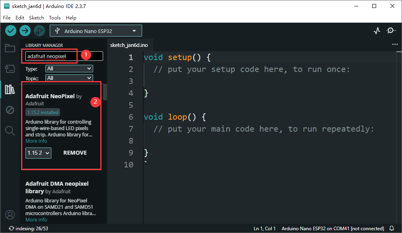Click the Verify checkmark button

[11, 31]
